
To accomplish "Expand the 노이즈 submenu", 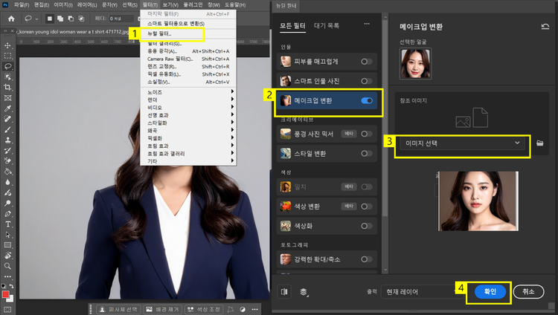I will (x=188, y=91).
